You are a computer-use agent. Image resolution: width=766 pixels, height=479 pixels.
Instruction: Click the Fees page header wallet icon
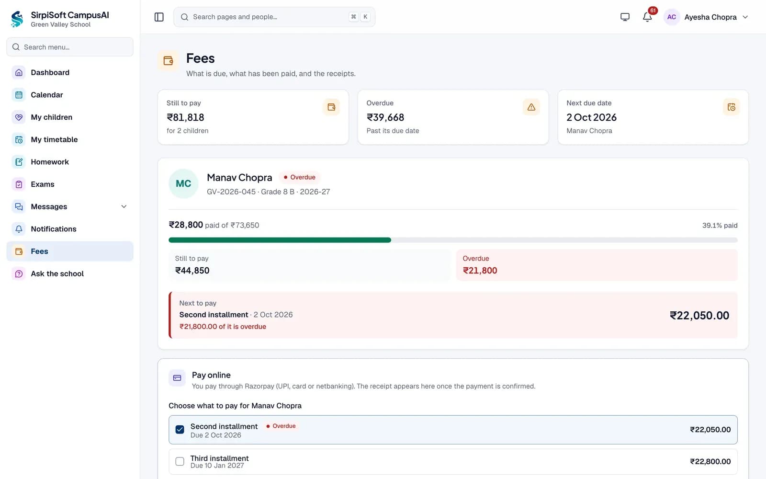[168, 61]
